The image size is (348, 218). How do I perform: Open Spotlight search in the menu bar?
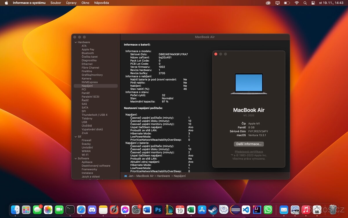(x=305, y=3)
